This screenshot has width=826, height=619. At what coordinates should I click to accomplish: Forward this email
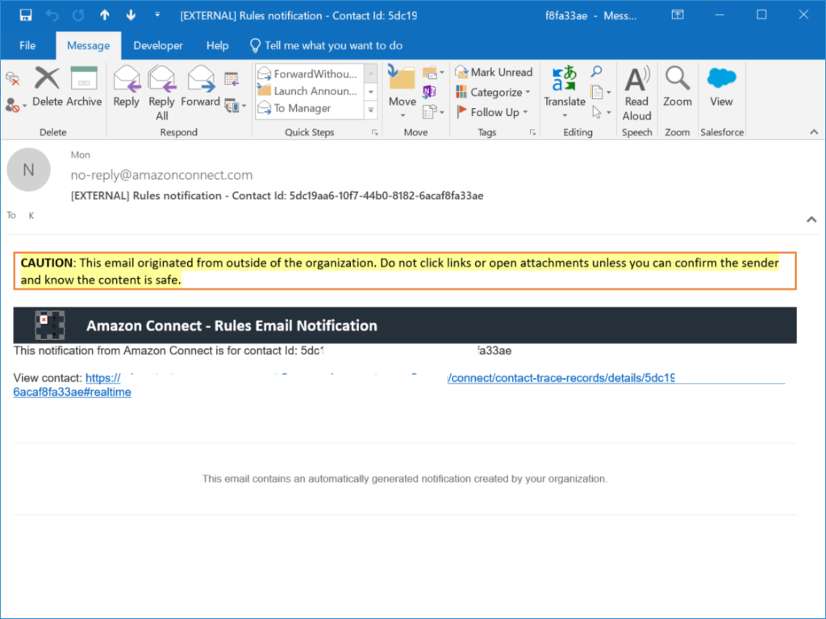point(201,87)
